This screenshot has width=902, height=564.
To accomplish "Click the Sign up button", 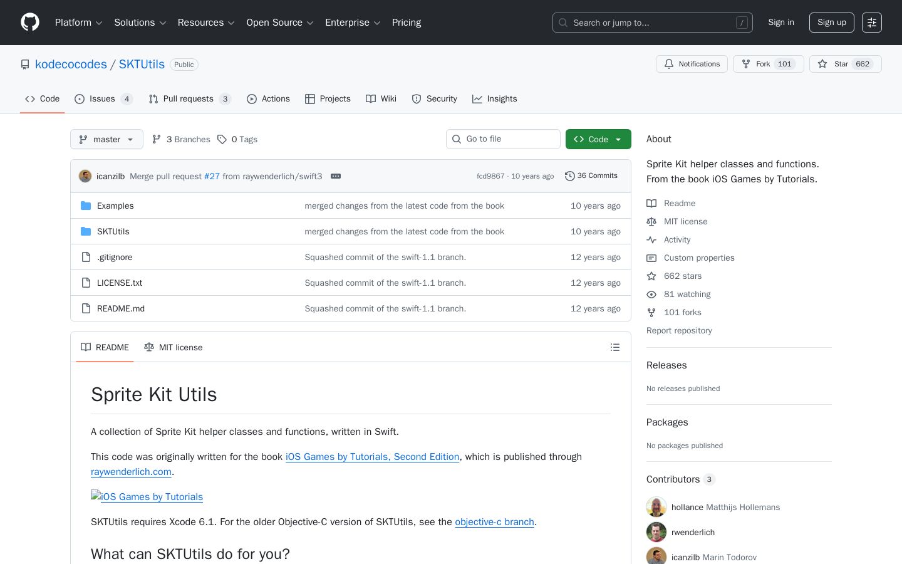I will pyautogui.click(x=832, y=23).
